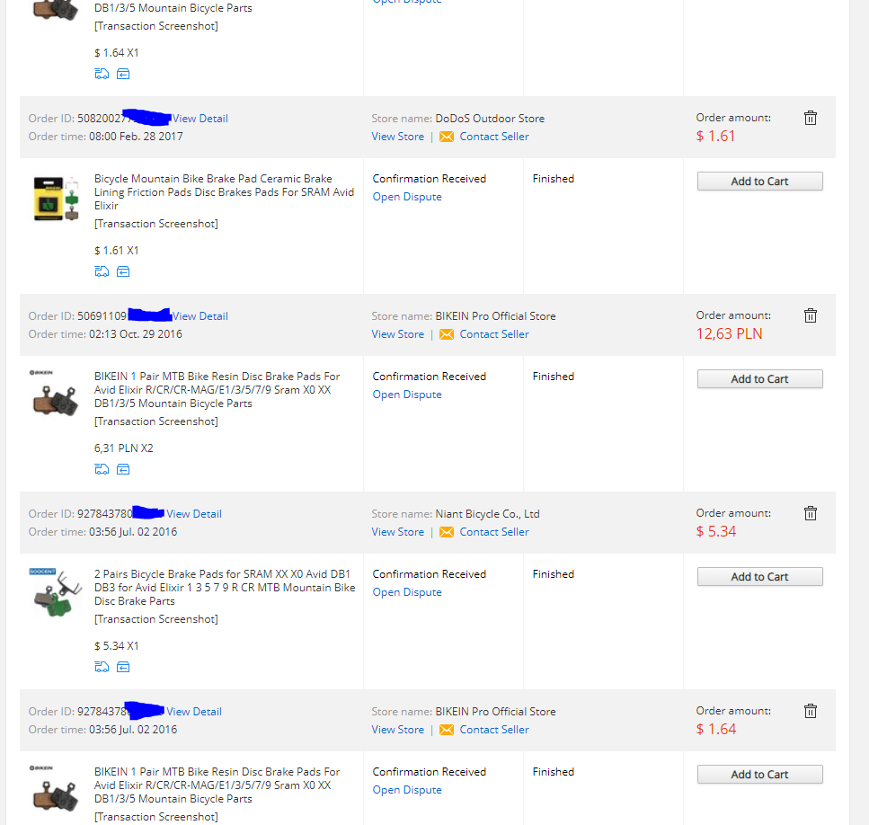Open Transaction Screenshot for the 2 Pairs Brake Pads
The width and height of the screenshot is (869, 825).
click(x=156, y=619)
